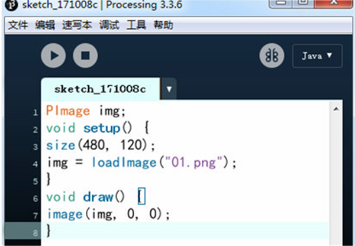The height and width of the screenshot is (246, 355).
Task: Stop the running sketch
Action: tap(85, 56)
